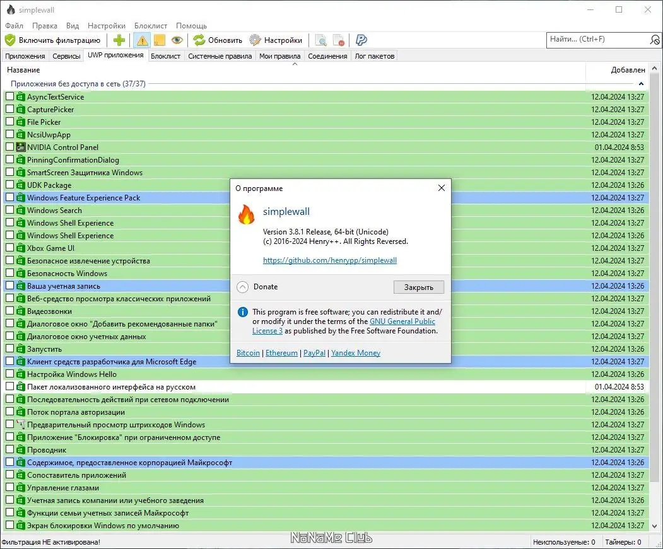
Task: Click the simplewall flame icon in the about dialog
Action: click(x=247, y=214)
